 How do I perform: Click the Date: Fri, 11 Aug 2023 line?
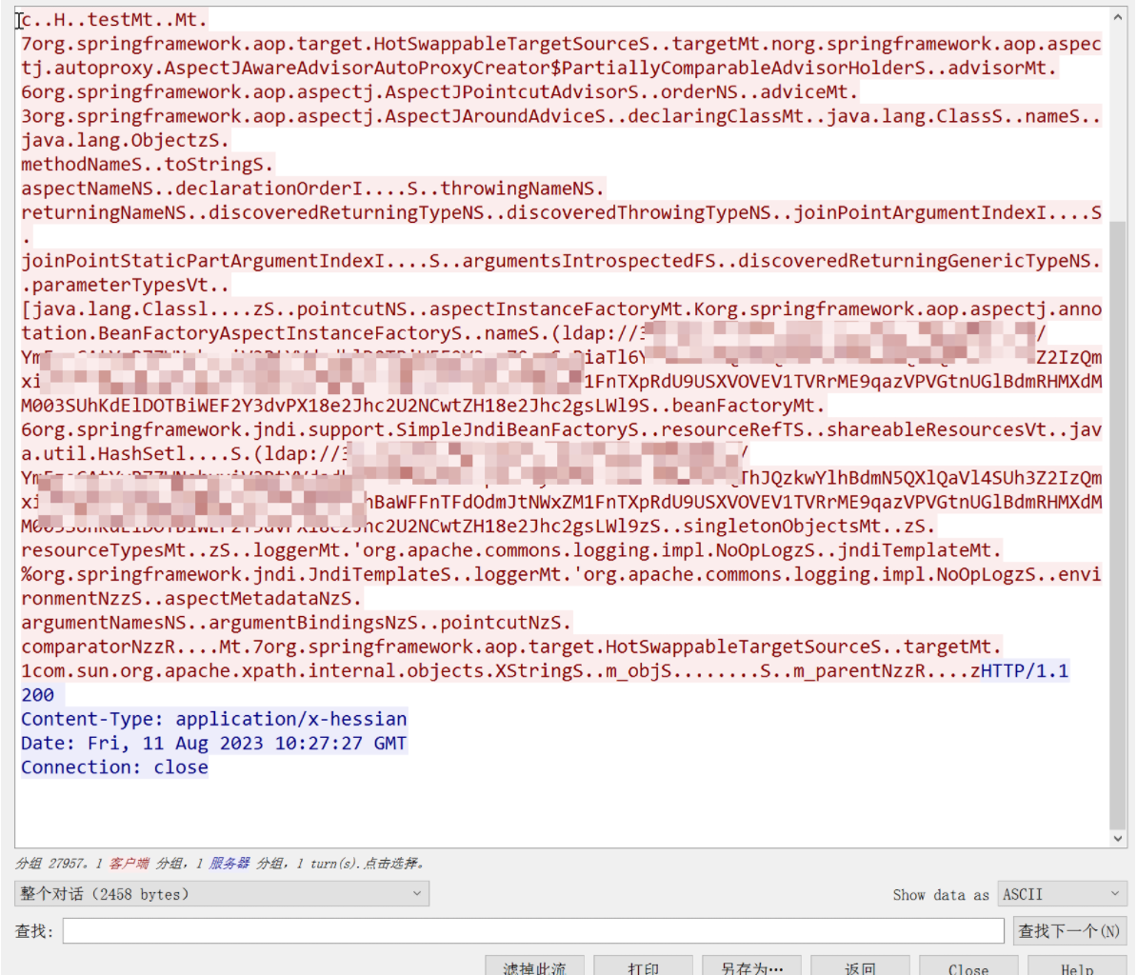[214, 744]
